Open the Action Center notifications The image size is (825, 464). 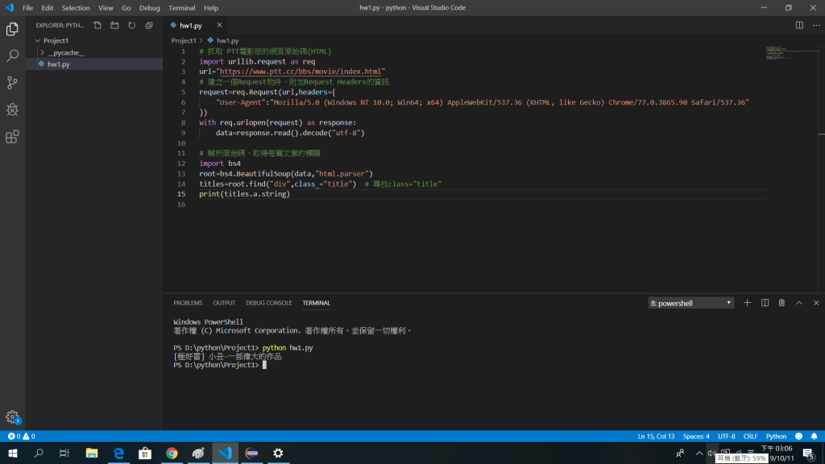tap(809, 454)
